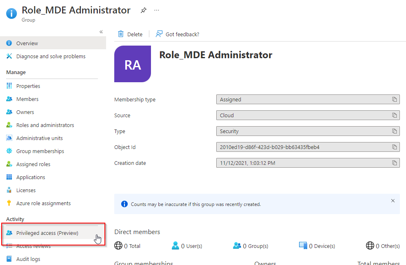
Task: Open the Licenses page
Action: [x=25, y=190]
